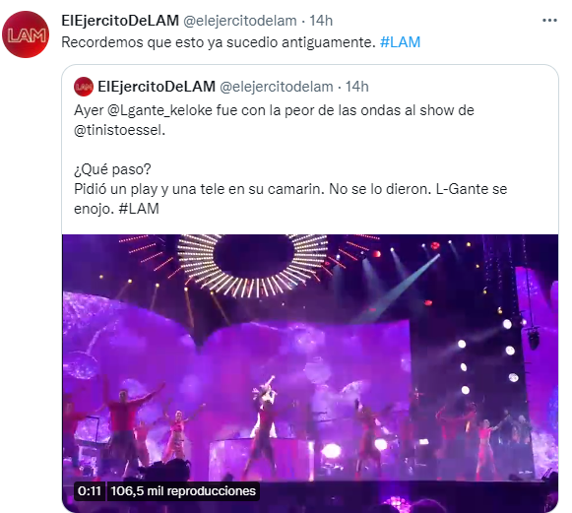Click ElEjercitoDeLAM name inside quoted tweet

[157, 87]
